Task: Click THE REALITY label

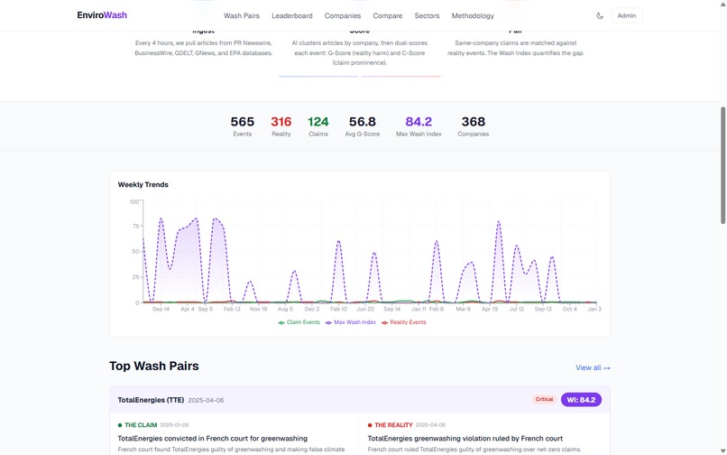Action: point(393,425)
